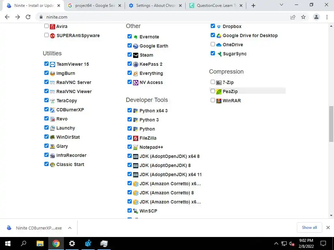
Task: Open File Explorer from the taskbar
Action: (40, 243)
